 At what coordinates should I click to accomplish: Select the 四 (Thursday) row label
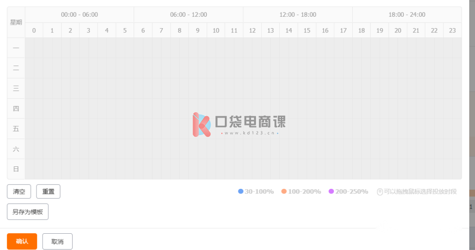16,108
